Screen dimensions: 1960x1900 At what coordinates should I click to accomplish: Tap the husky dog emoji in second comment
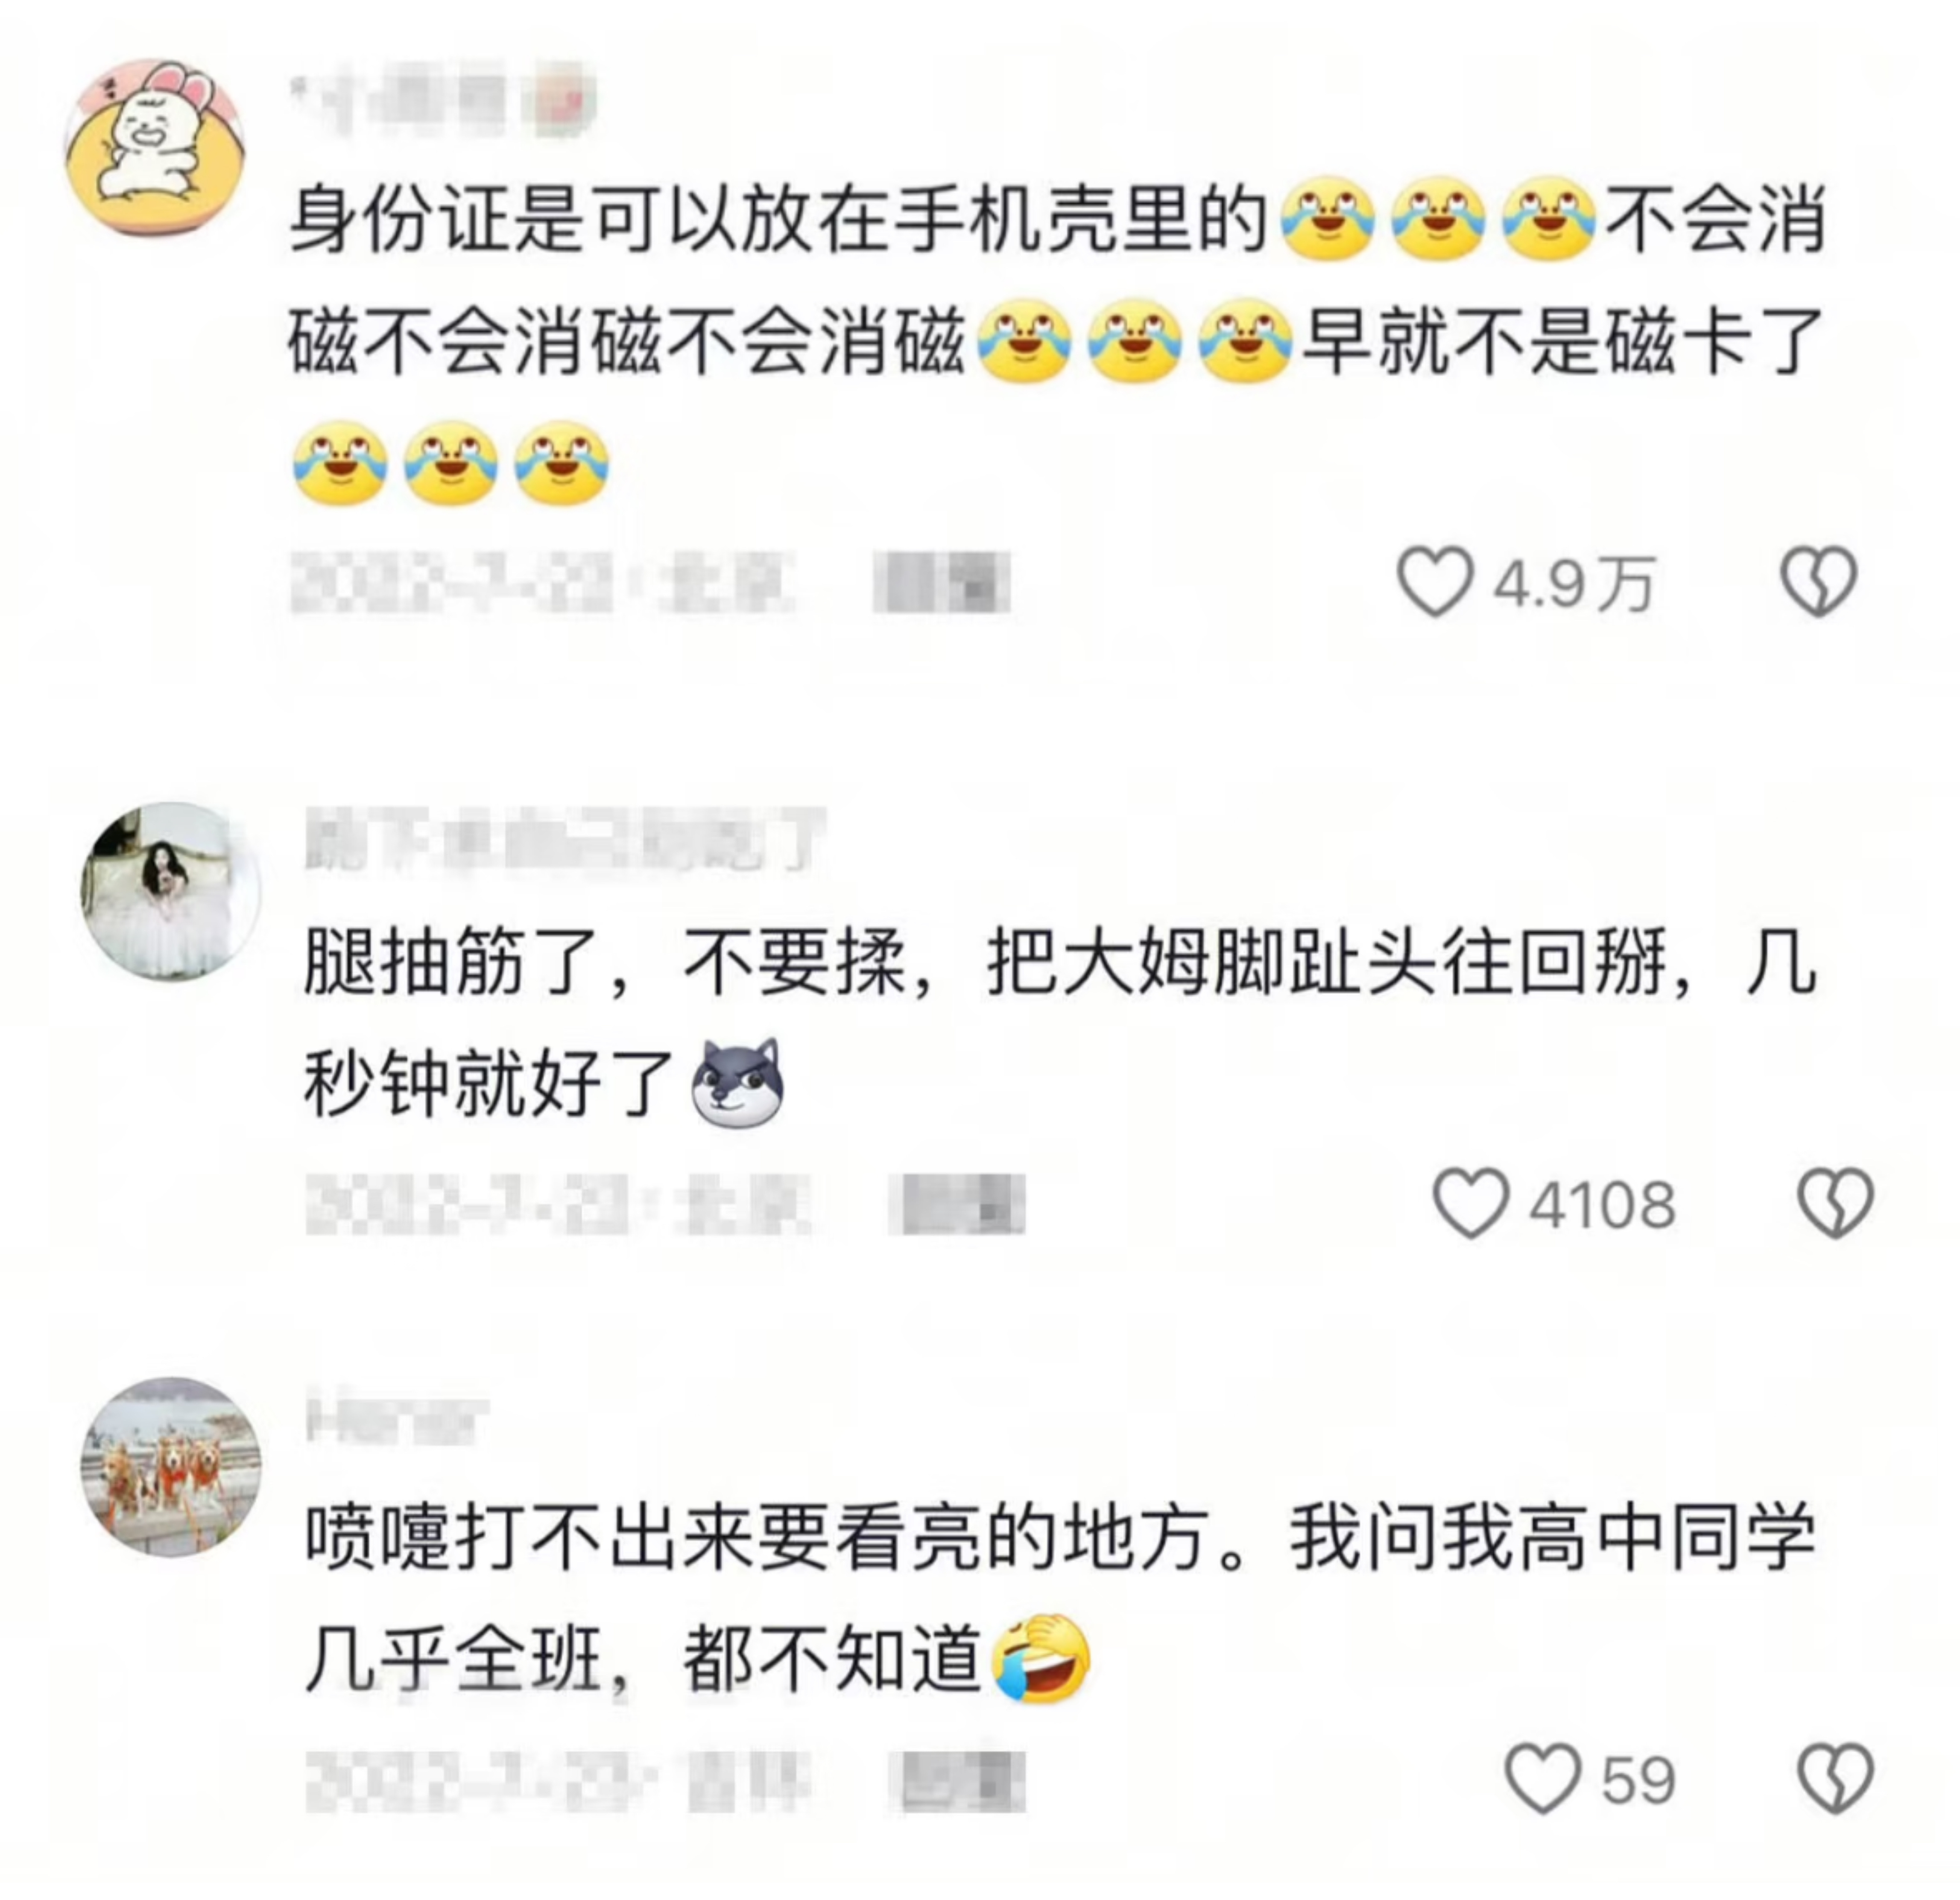(738, 1083)
